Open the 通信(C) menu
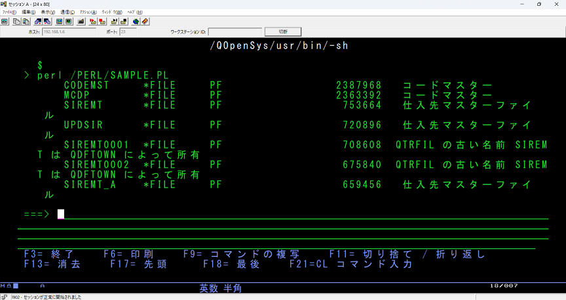Screen dimensions: 566x300 (x=67, y=12)
